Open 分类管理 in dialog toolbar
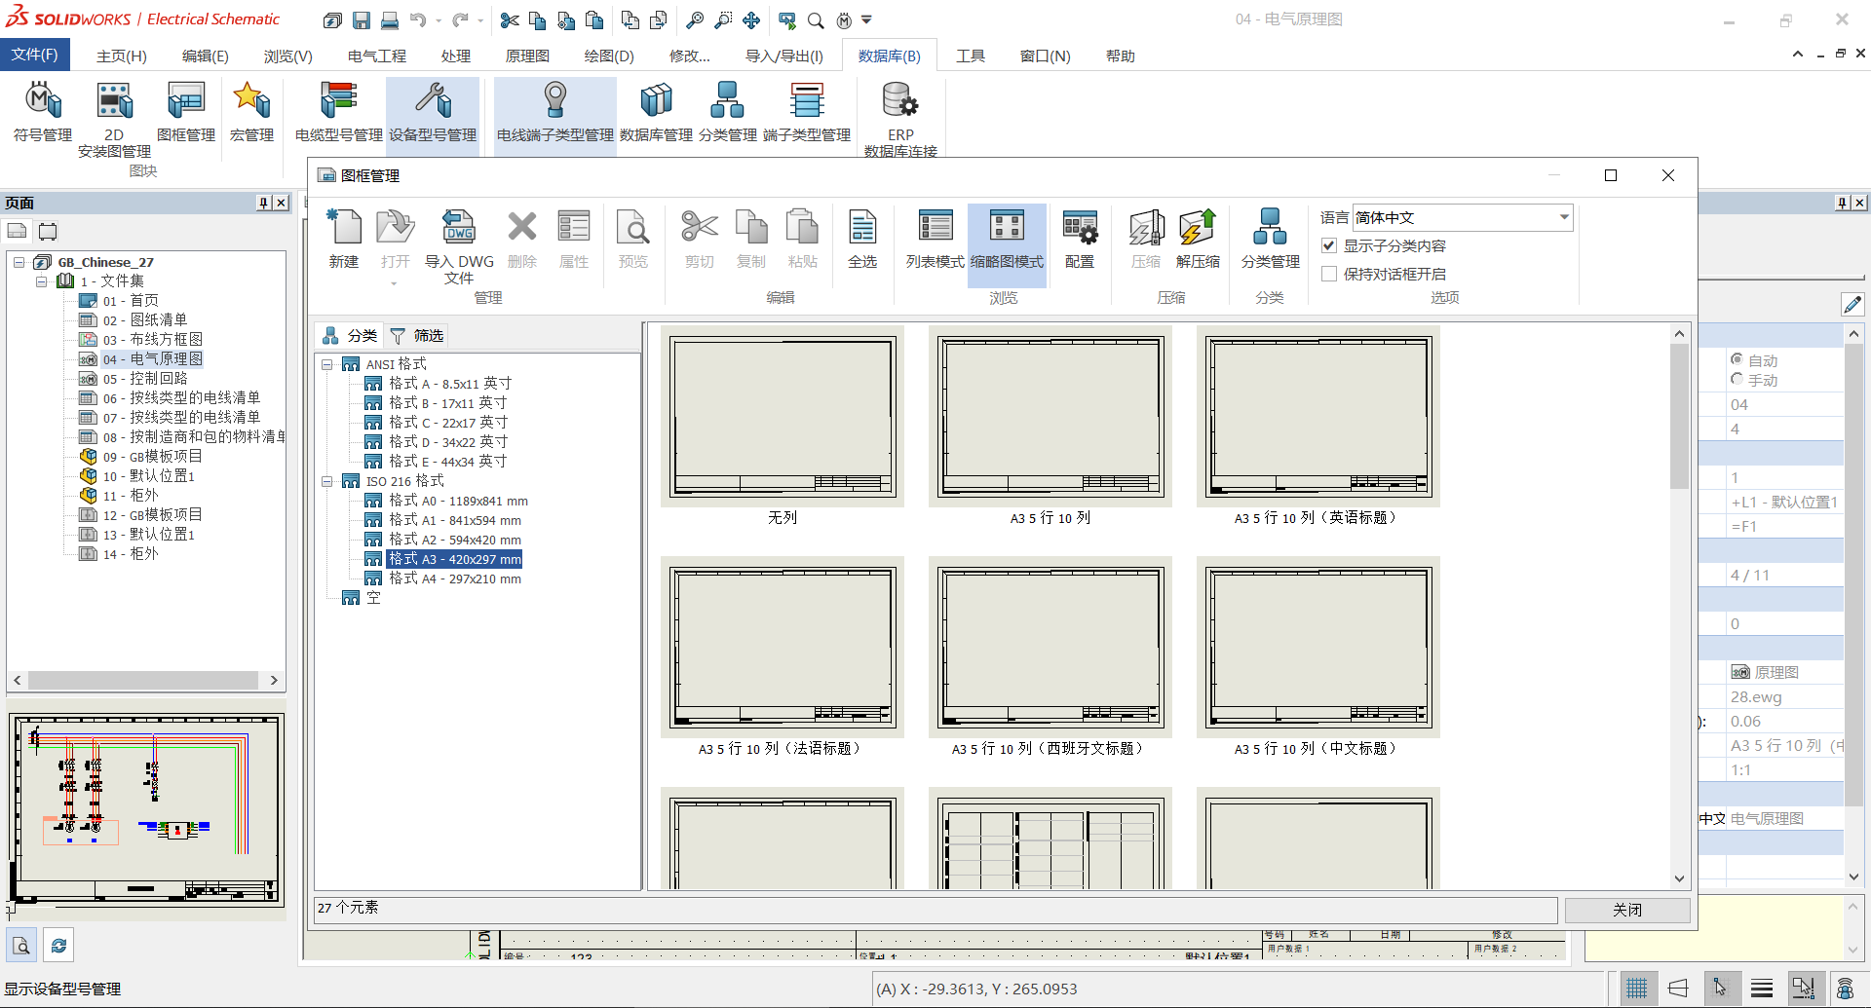 [1270, 240]
